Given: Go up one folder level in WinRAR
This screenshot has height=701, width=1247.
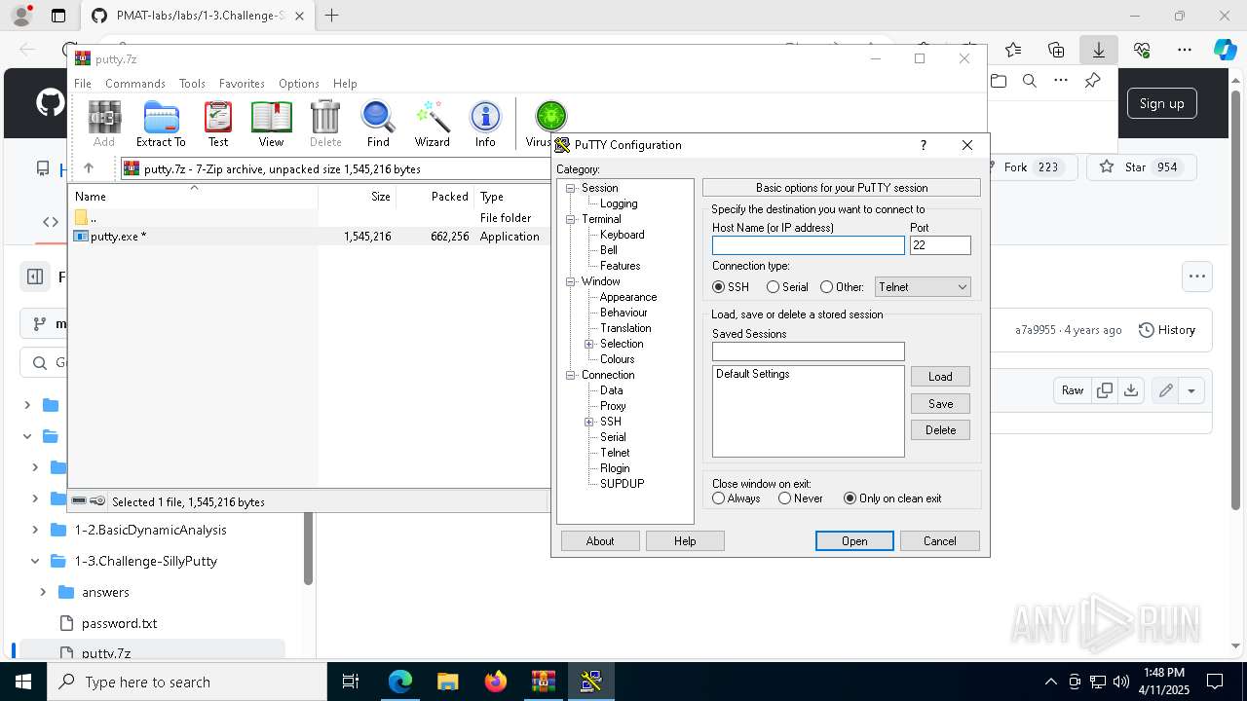Looking at the screenshot, I should (x=88, y=168).
